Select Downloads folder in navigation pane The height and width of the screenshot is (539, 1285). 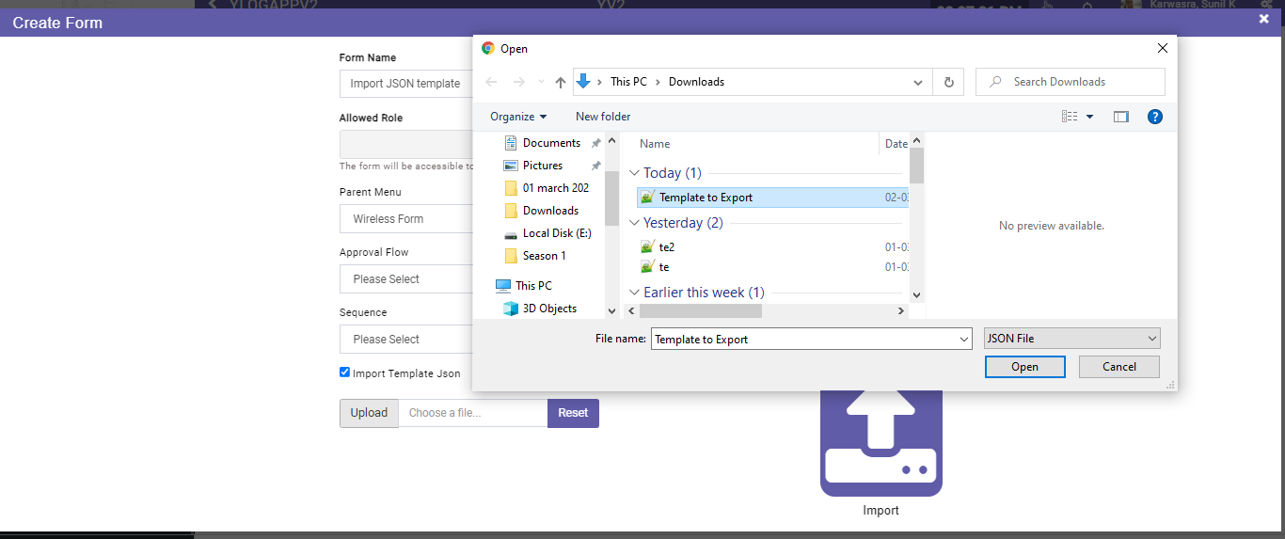[550, 211]
